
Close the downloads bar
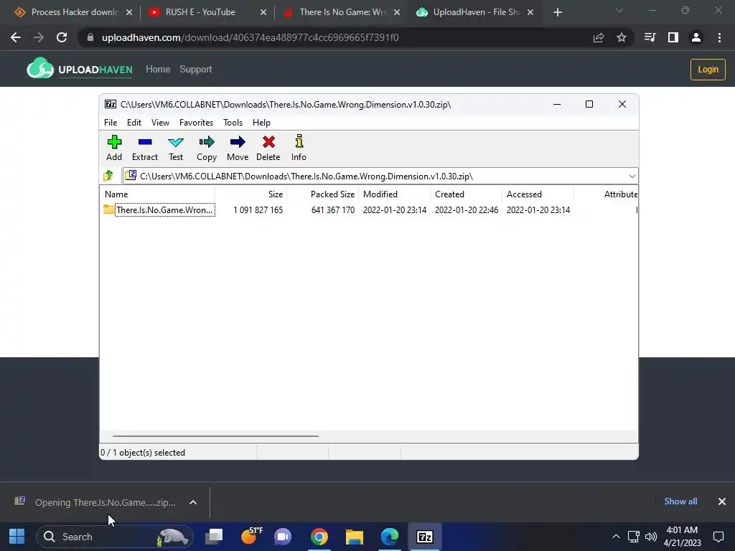coord(722,501)
